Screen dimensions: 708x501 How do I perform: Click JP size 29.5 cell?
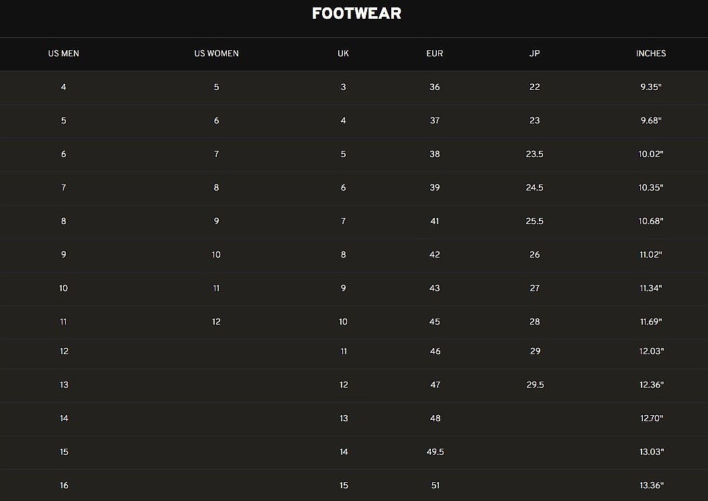click(x=534, y=385)
